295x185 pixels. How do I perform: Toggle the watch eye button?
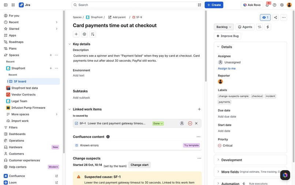[x=265, y=18]
